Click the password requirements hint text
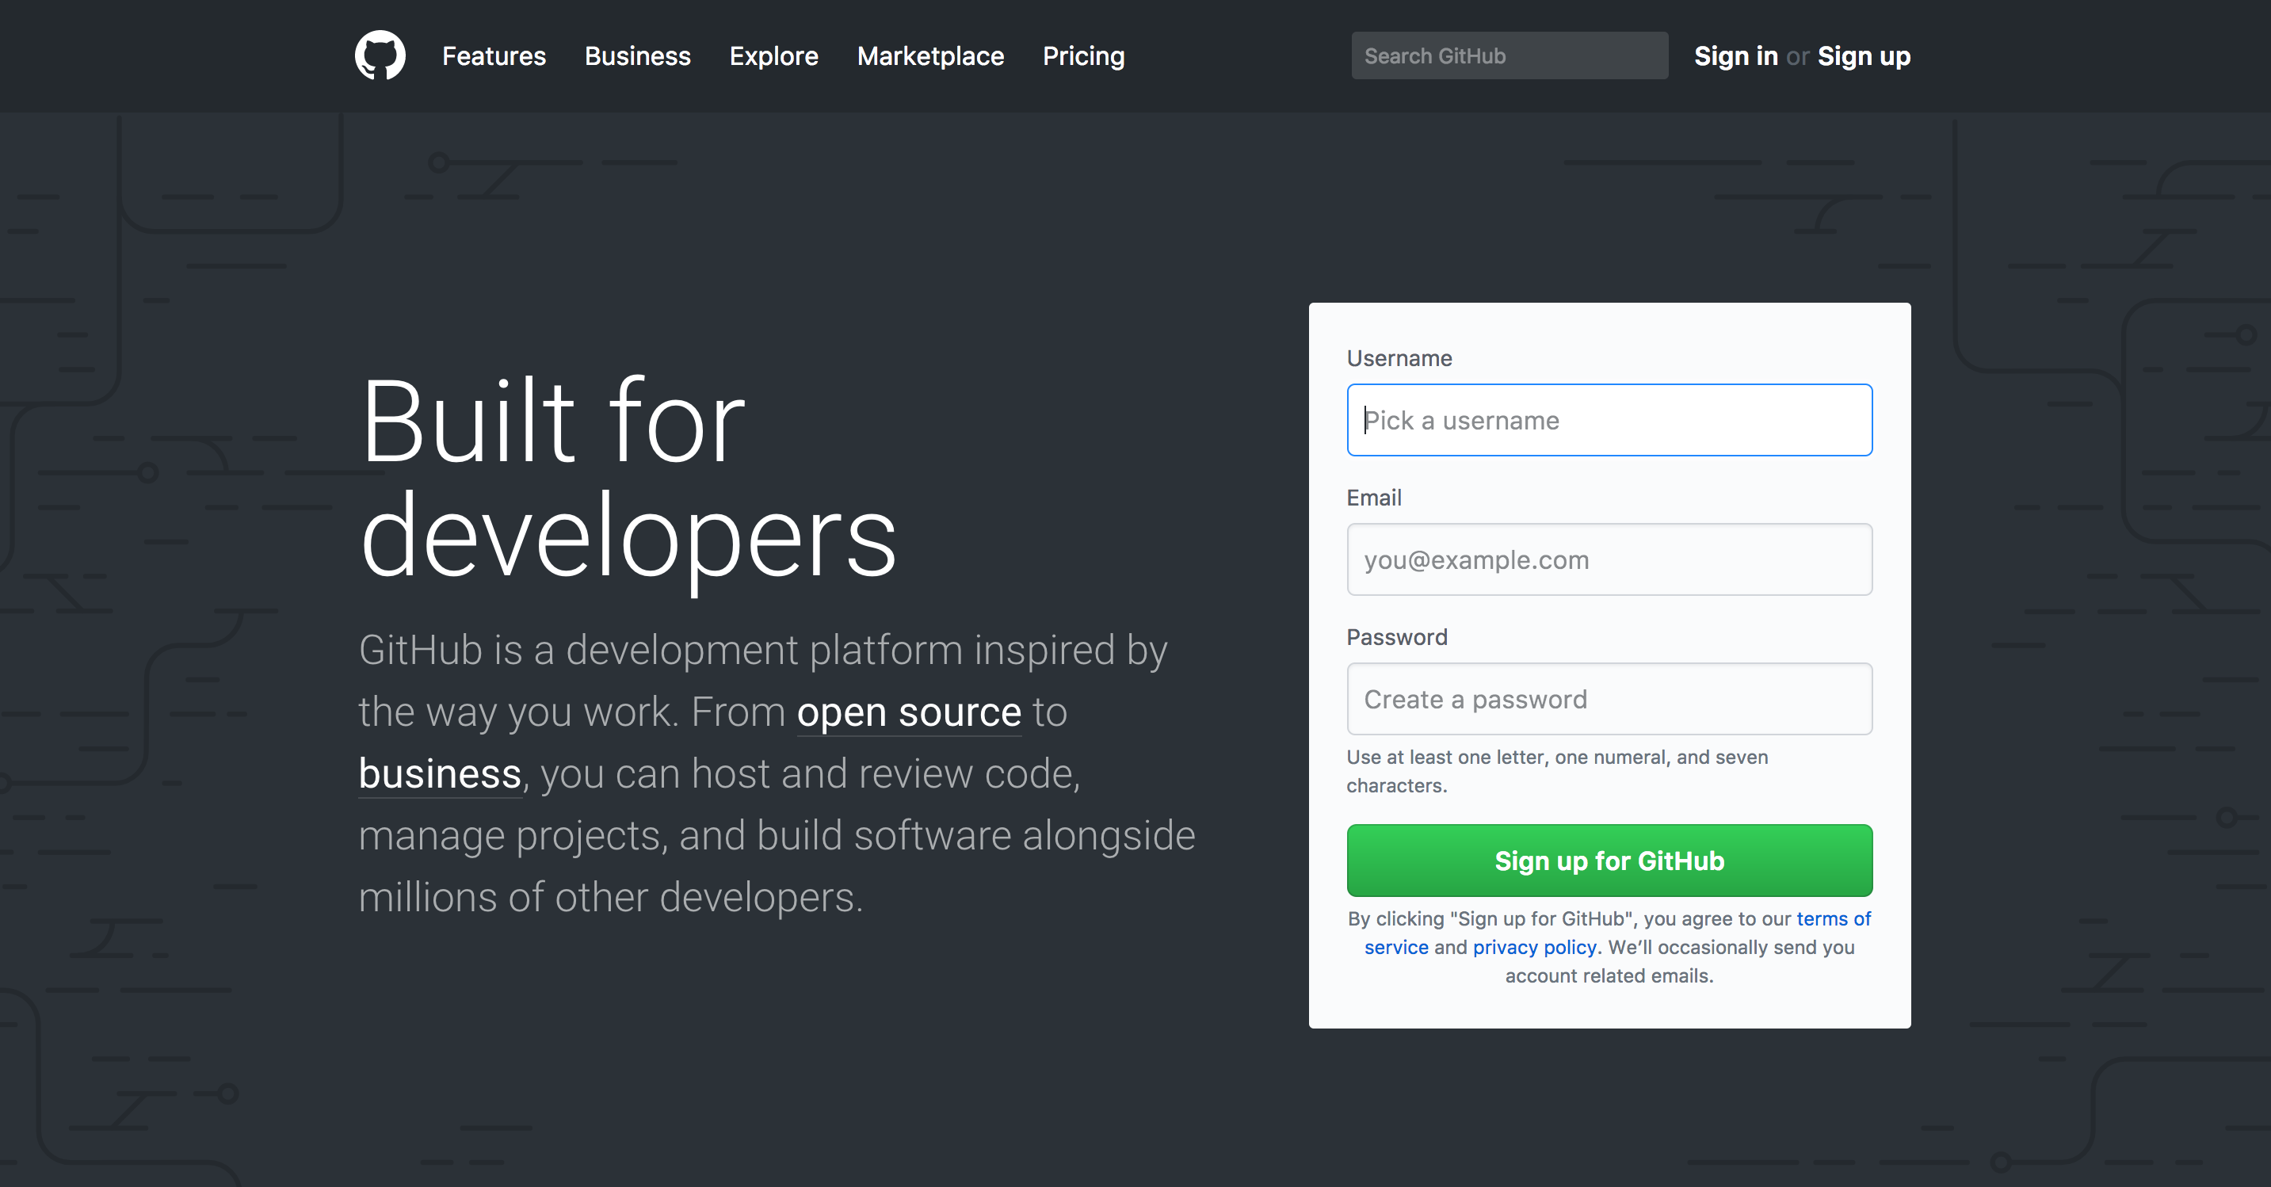Screen dimensions: 2271x1187 [1557, 771]
